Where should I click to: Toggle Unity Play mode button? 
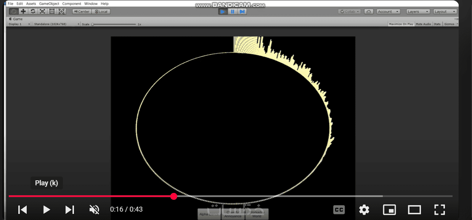point(223,11)
